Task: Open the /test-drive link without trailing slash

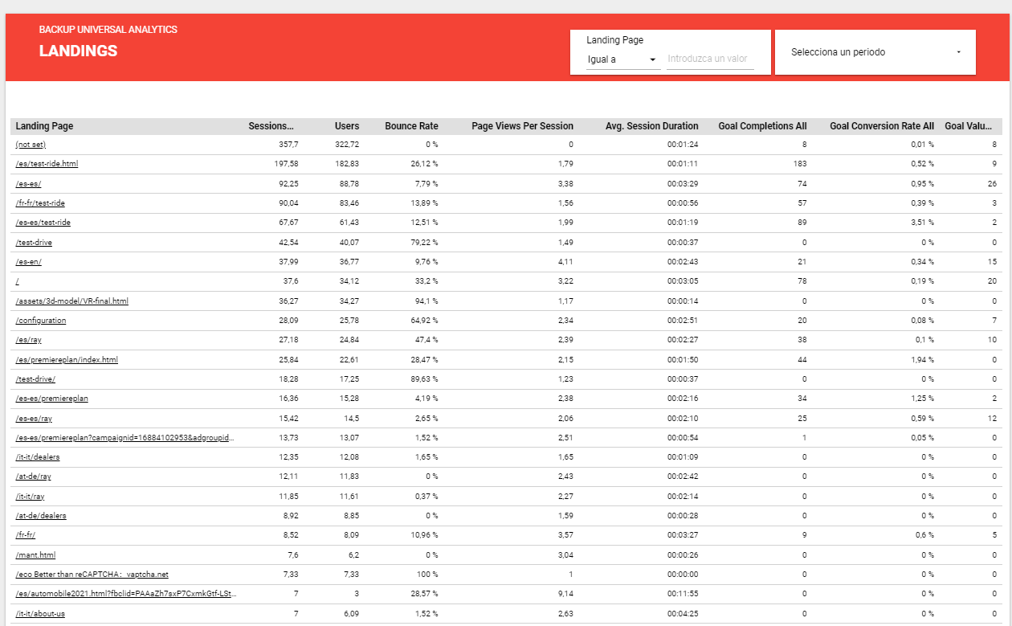Action: [34, 242]
